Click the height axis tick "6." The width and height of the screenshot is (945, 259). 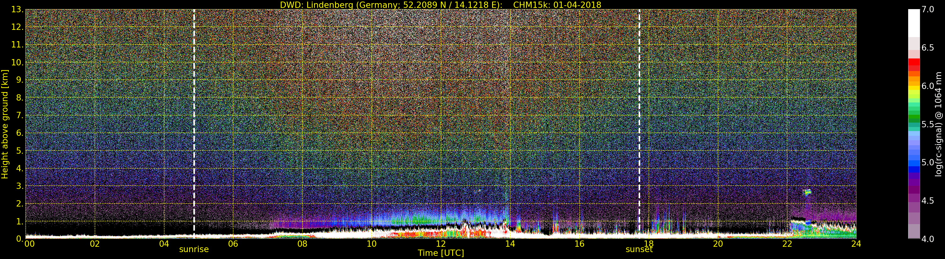(x=20, y=133)
